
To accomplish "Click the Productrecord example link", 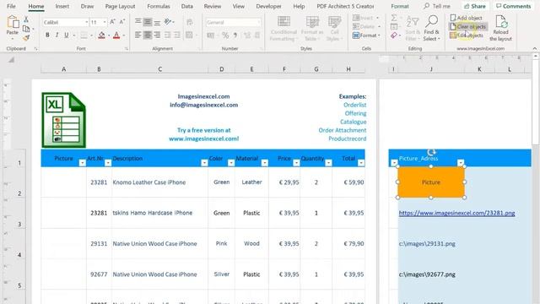I will point(347,138).
